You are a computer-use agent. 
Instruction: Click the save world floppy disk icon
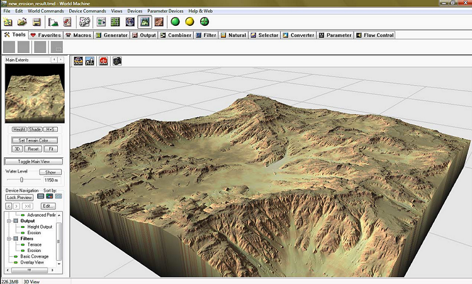tap(37, 22)
